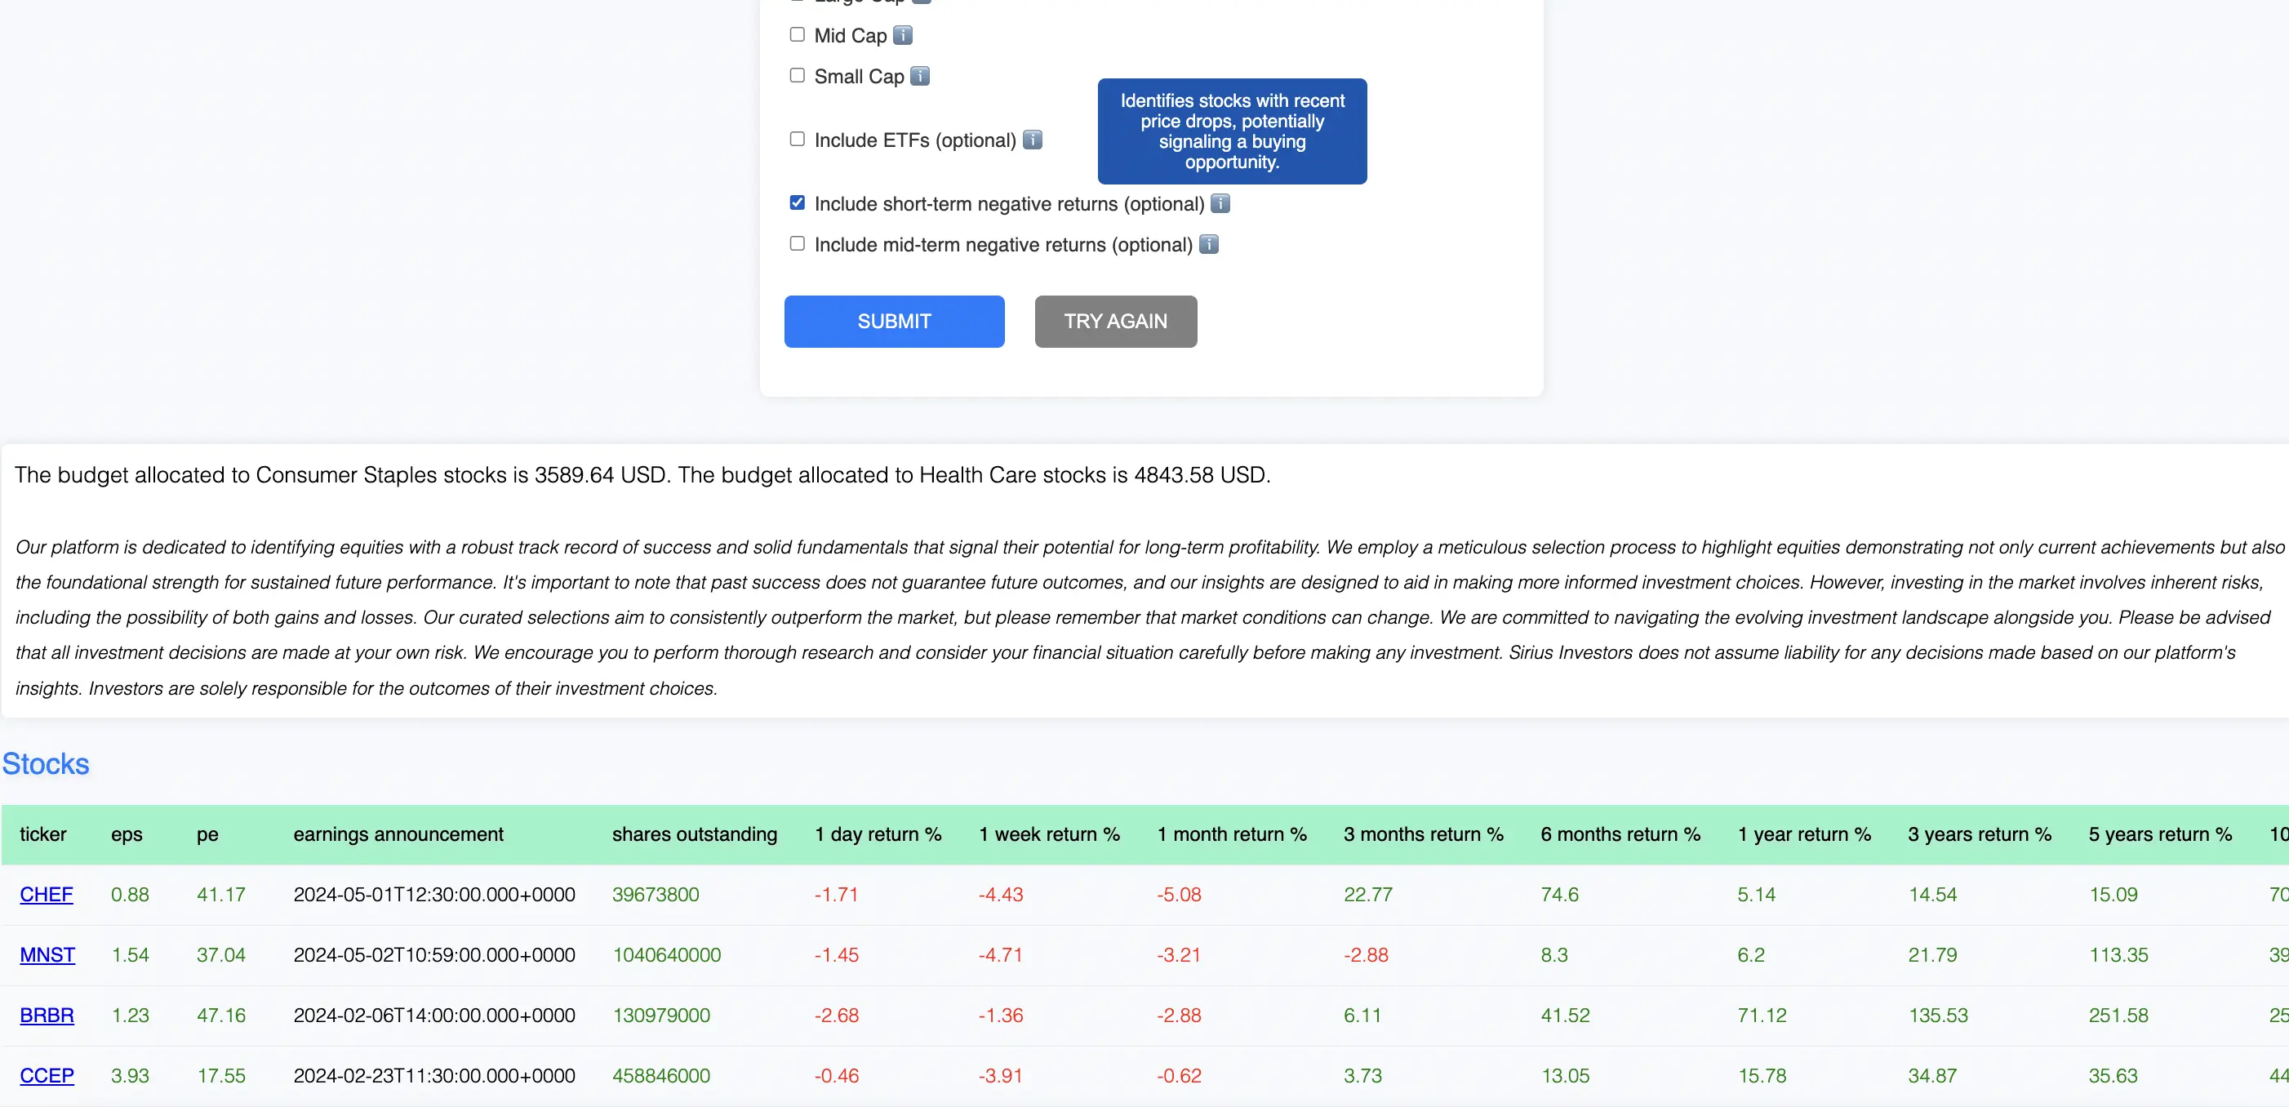The height and width of the screenshot is (1107, 2289).
Task: Click CCEP's pe value 17.55
Action: point(221,1076)
